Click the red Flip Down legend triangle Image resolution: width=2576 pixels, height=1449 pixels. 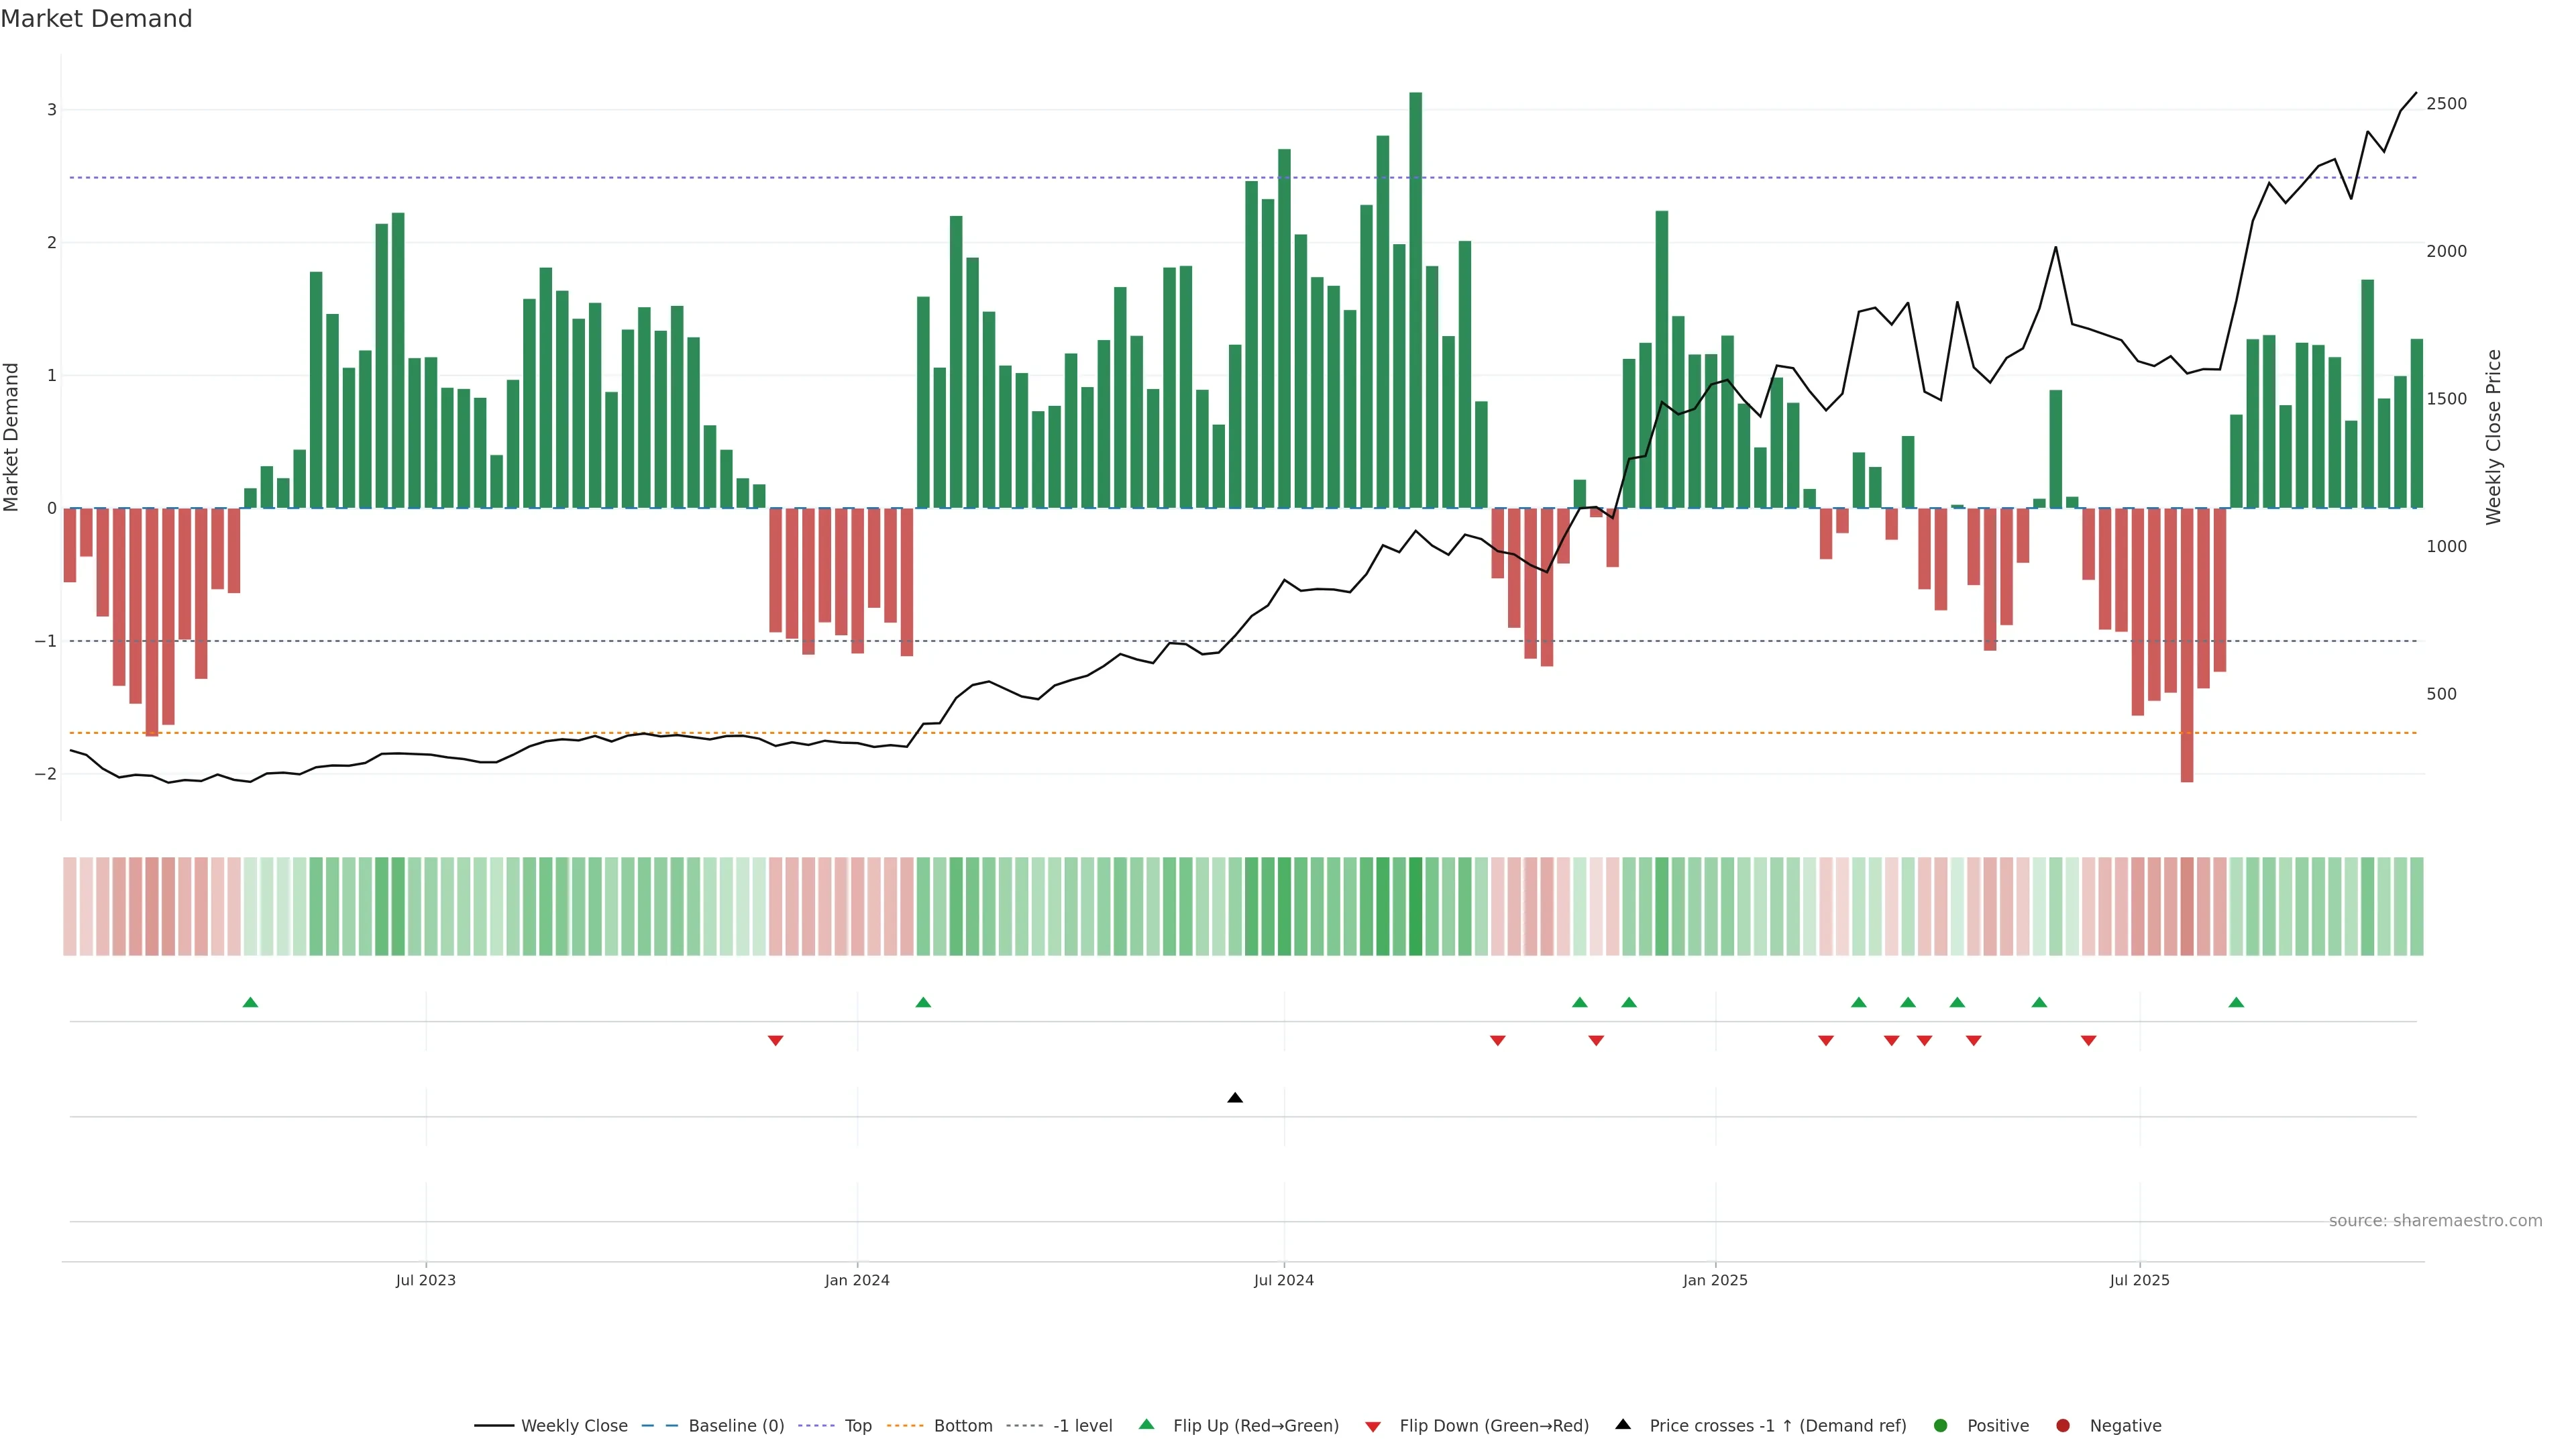click(x=1373, y=1426)
